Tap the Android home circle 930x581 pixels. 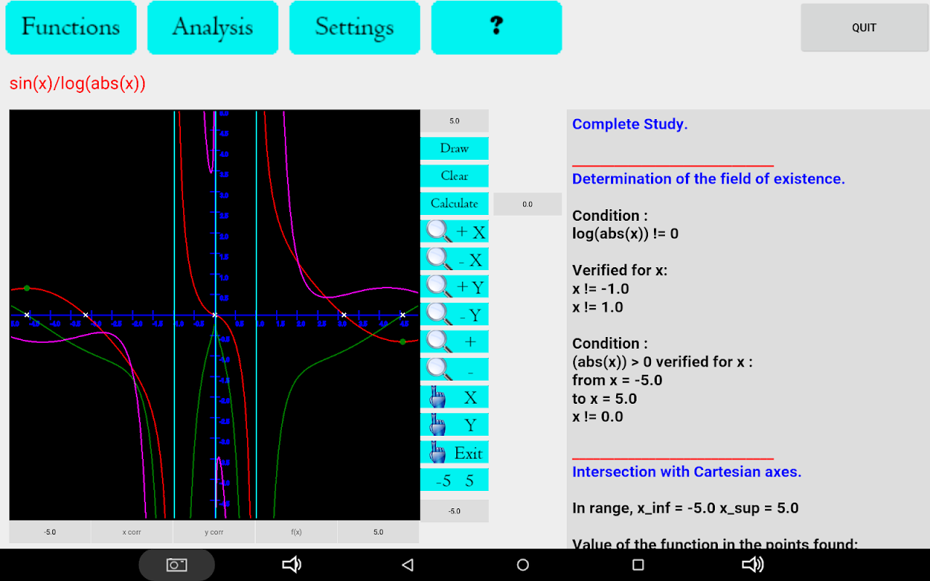pos(522,564)
